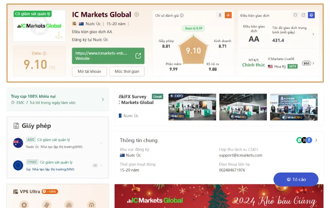Image resolution: width=330 pixels, height=208 pixels.
Task: Open the third WikiEXPO panel photo
Action: [x=294, y=107]
